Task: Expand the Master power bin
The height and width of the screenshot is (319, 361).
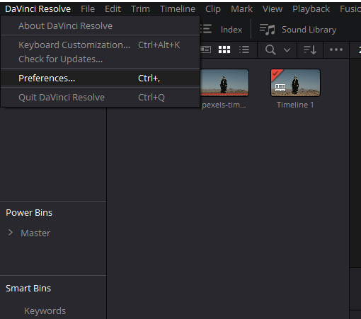Action: [x=11, y=233]
